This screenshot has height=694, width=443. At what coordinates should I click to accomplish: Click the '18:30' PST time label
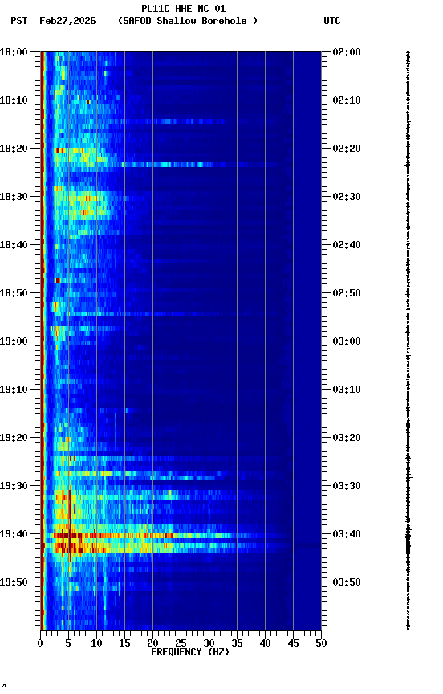[x=14, y=197]
